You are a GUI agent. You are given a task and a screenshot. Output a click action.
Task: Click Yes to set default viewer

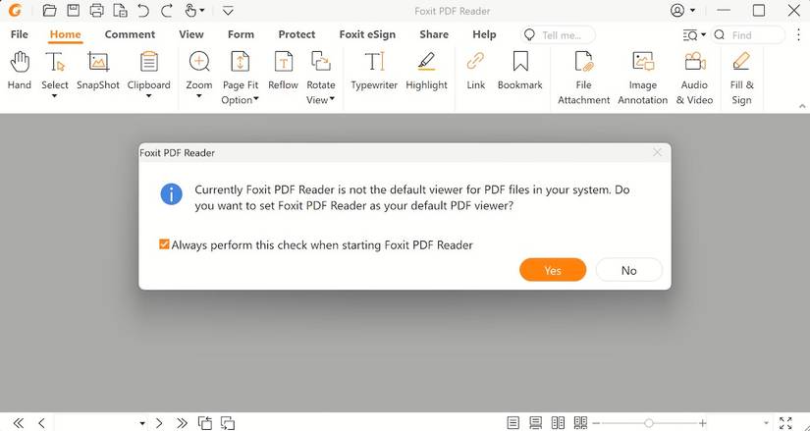pyautogui.click(x=553, y=270)
